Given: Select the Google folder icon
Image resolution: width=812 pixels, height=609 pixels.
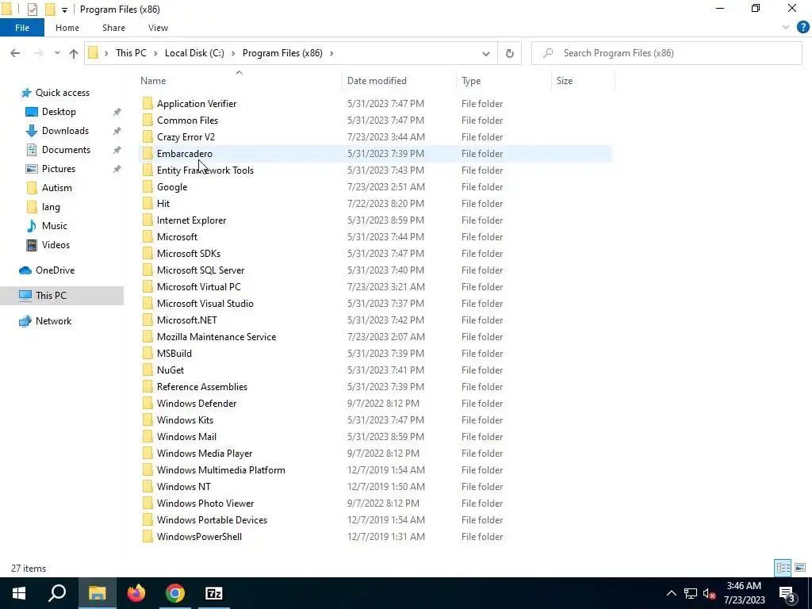Looking at the screenshot, I should tap(147, 187).
